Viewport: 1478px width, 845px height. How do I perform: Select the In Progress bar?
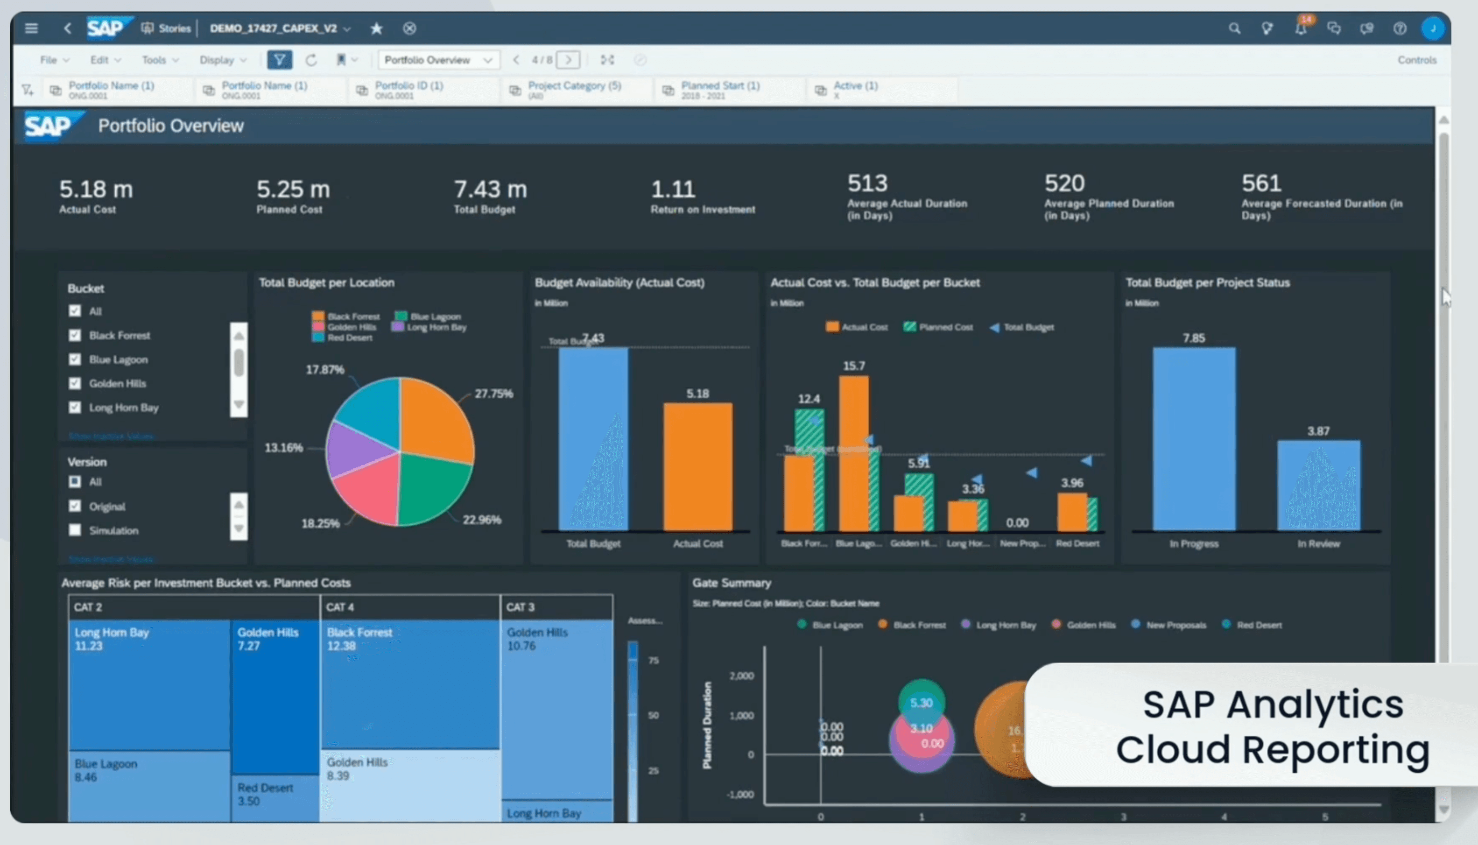tap(1194, 439)
